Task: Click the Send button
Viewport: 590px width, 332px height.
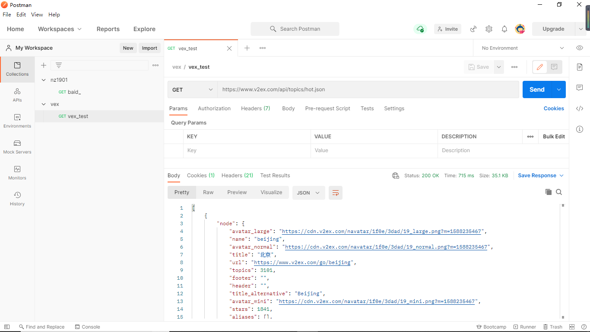Action: coord(537,89)
